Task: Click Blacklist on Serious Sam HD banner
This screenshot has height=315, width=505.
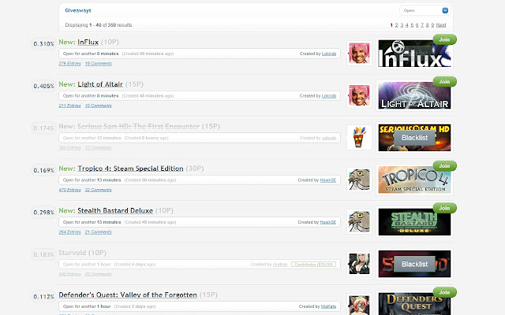Action: [414, 138]
